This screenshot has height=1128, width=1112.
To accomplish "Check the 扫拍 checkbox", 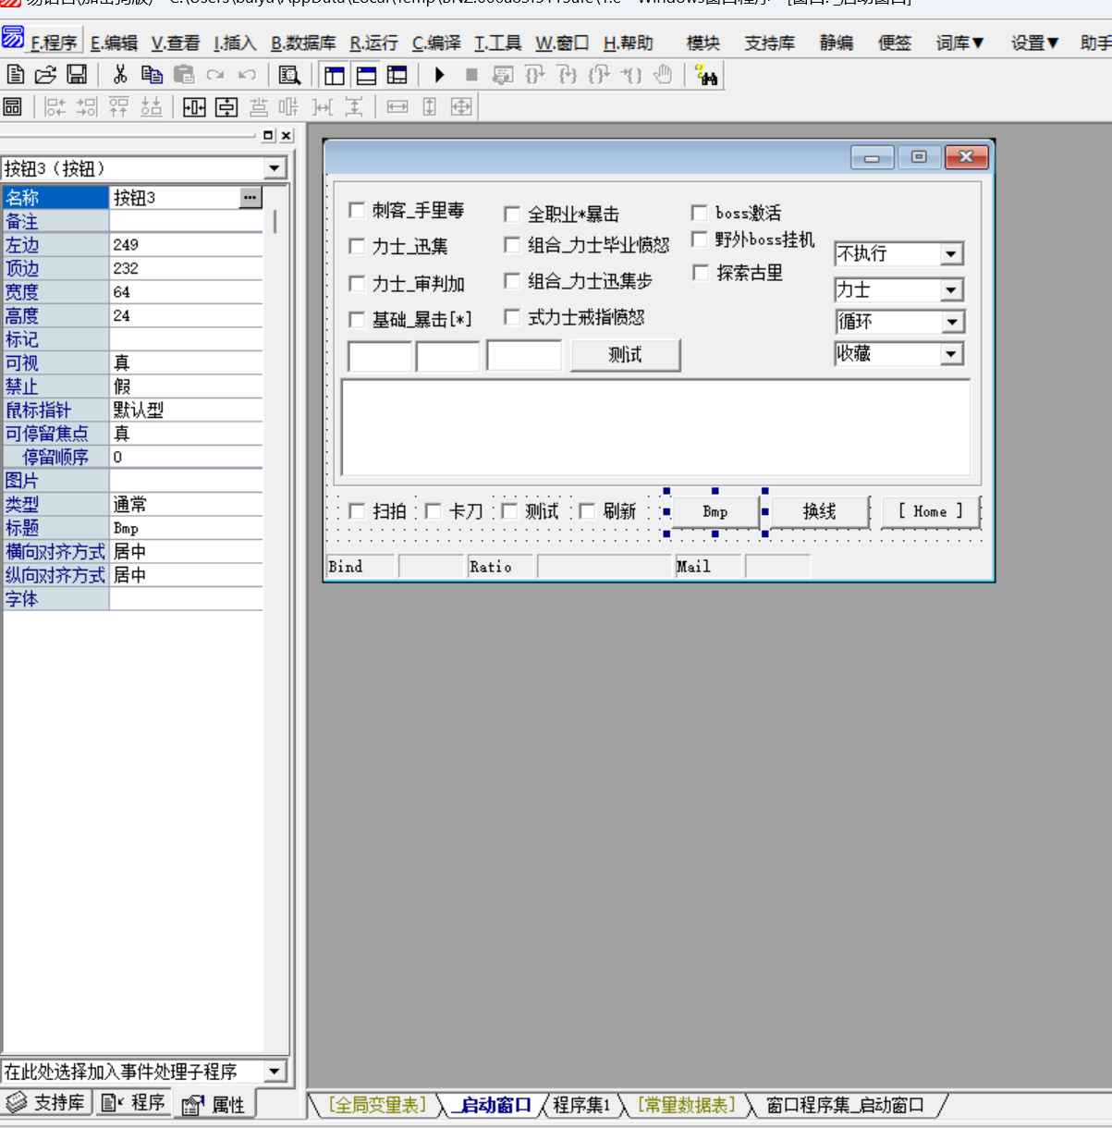I will (357, 511).
